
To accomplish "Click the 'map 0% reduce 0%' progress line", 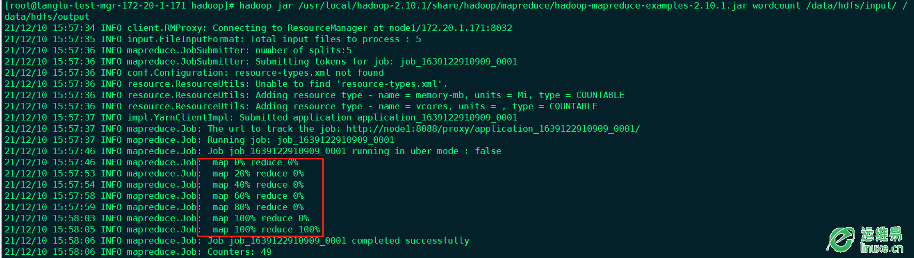I will pos(255,163).
